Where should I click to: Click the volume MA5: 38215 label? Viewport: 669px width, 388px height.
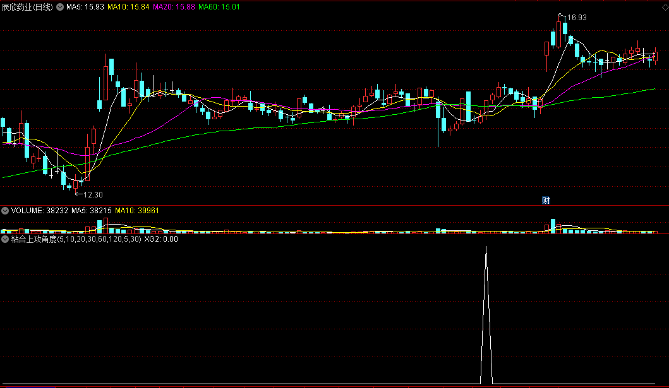(x=92, y=210)
